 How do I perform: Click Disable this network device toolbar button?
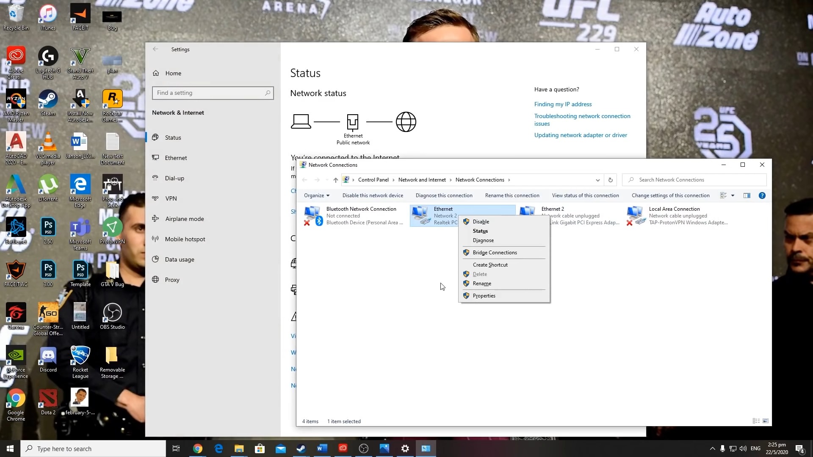point(373,195)
